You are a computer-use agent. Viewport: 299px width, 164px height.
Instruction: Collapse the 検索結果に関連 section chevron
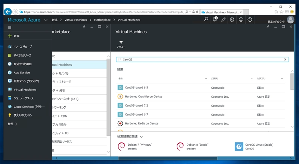tap(141, 137)
